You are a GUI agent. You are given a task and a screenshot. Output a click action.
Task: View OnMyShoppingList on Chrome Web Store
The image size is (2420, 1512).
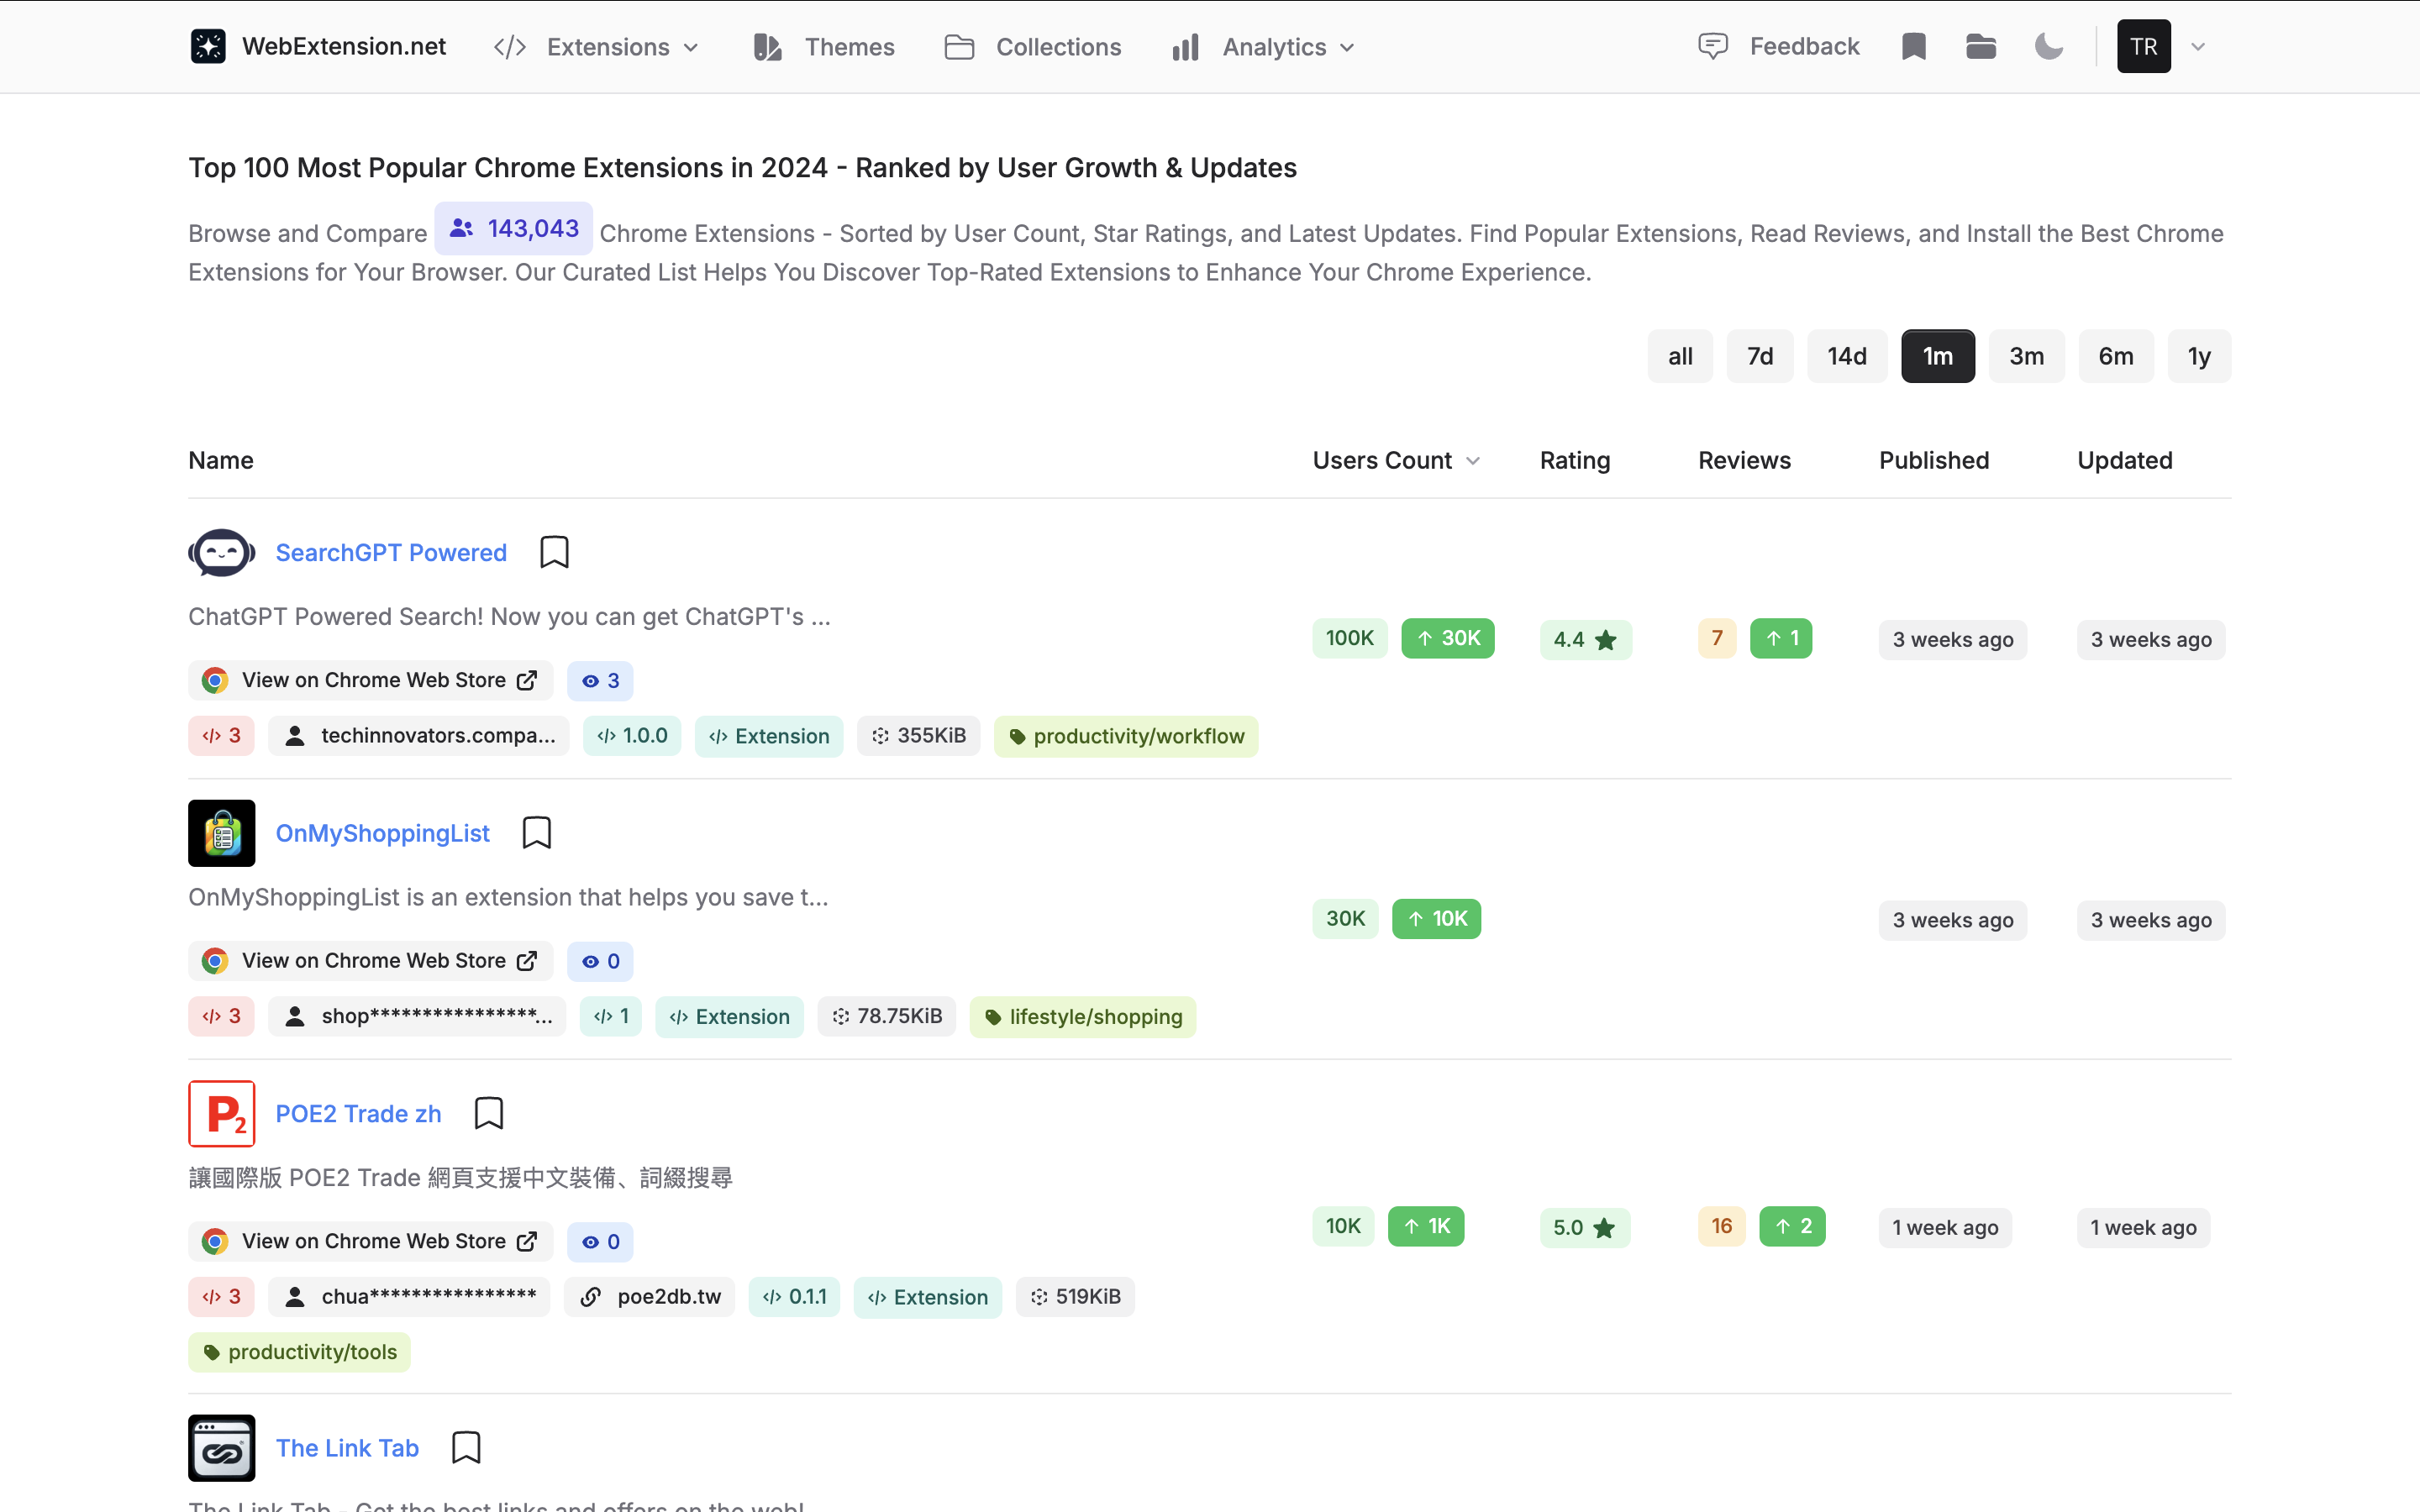(x=371, y=961)
